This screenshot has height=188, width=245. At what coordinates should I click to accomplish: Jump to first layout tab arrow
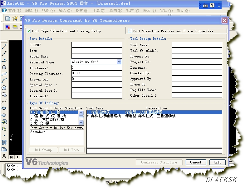point(12,157)
